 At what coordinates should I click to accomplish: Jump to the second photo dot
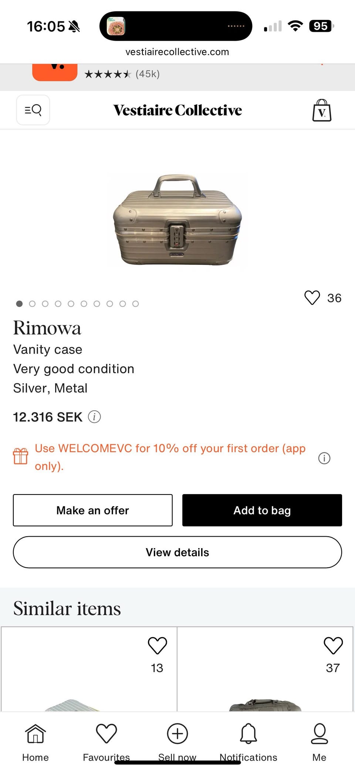pos(32,304)
